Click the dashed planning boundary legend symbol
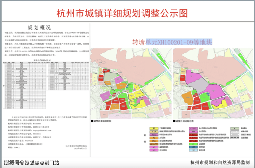The height and width of the screenshot is (168, 255). pyautogui.click(x=235, y=138)
